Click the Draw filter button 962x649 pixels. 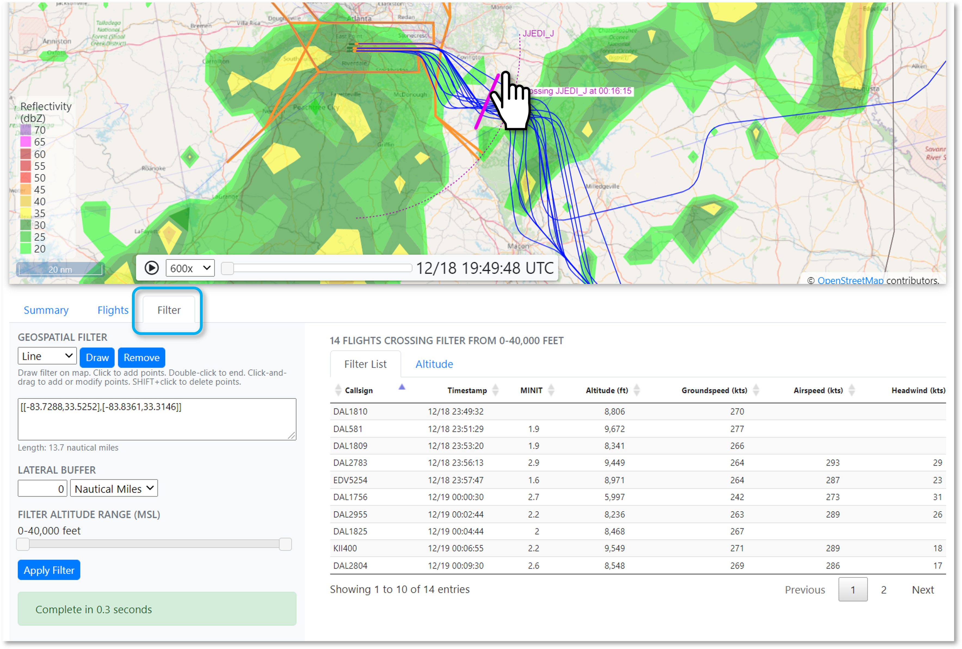[x=97, y=357]
